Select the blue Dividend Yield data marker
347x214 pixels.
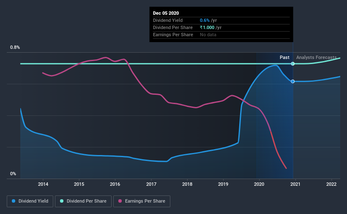(x=293, y=81)
